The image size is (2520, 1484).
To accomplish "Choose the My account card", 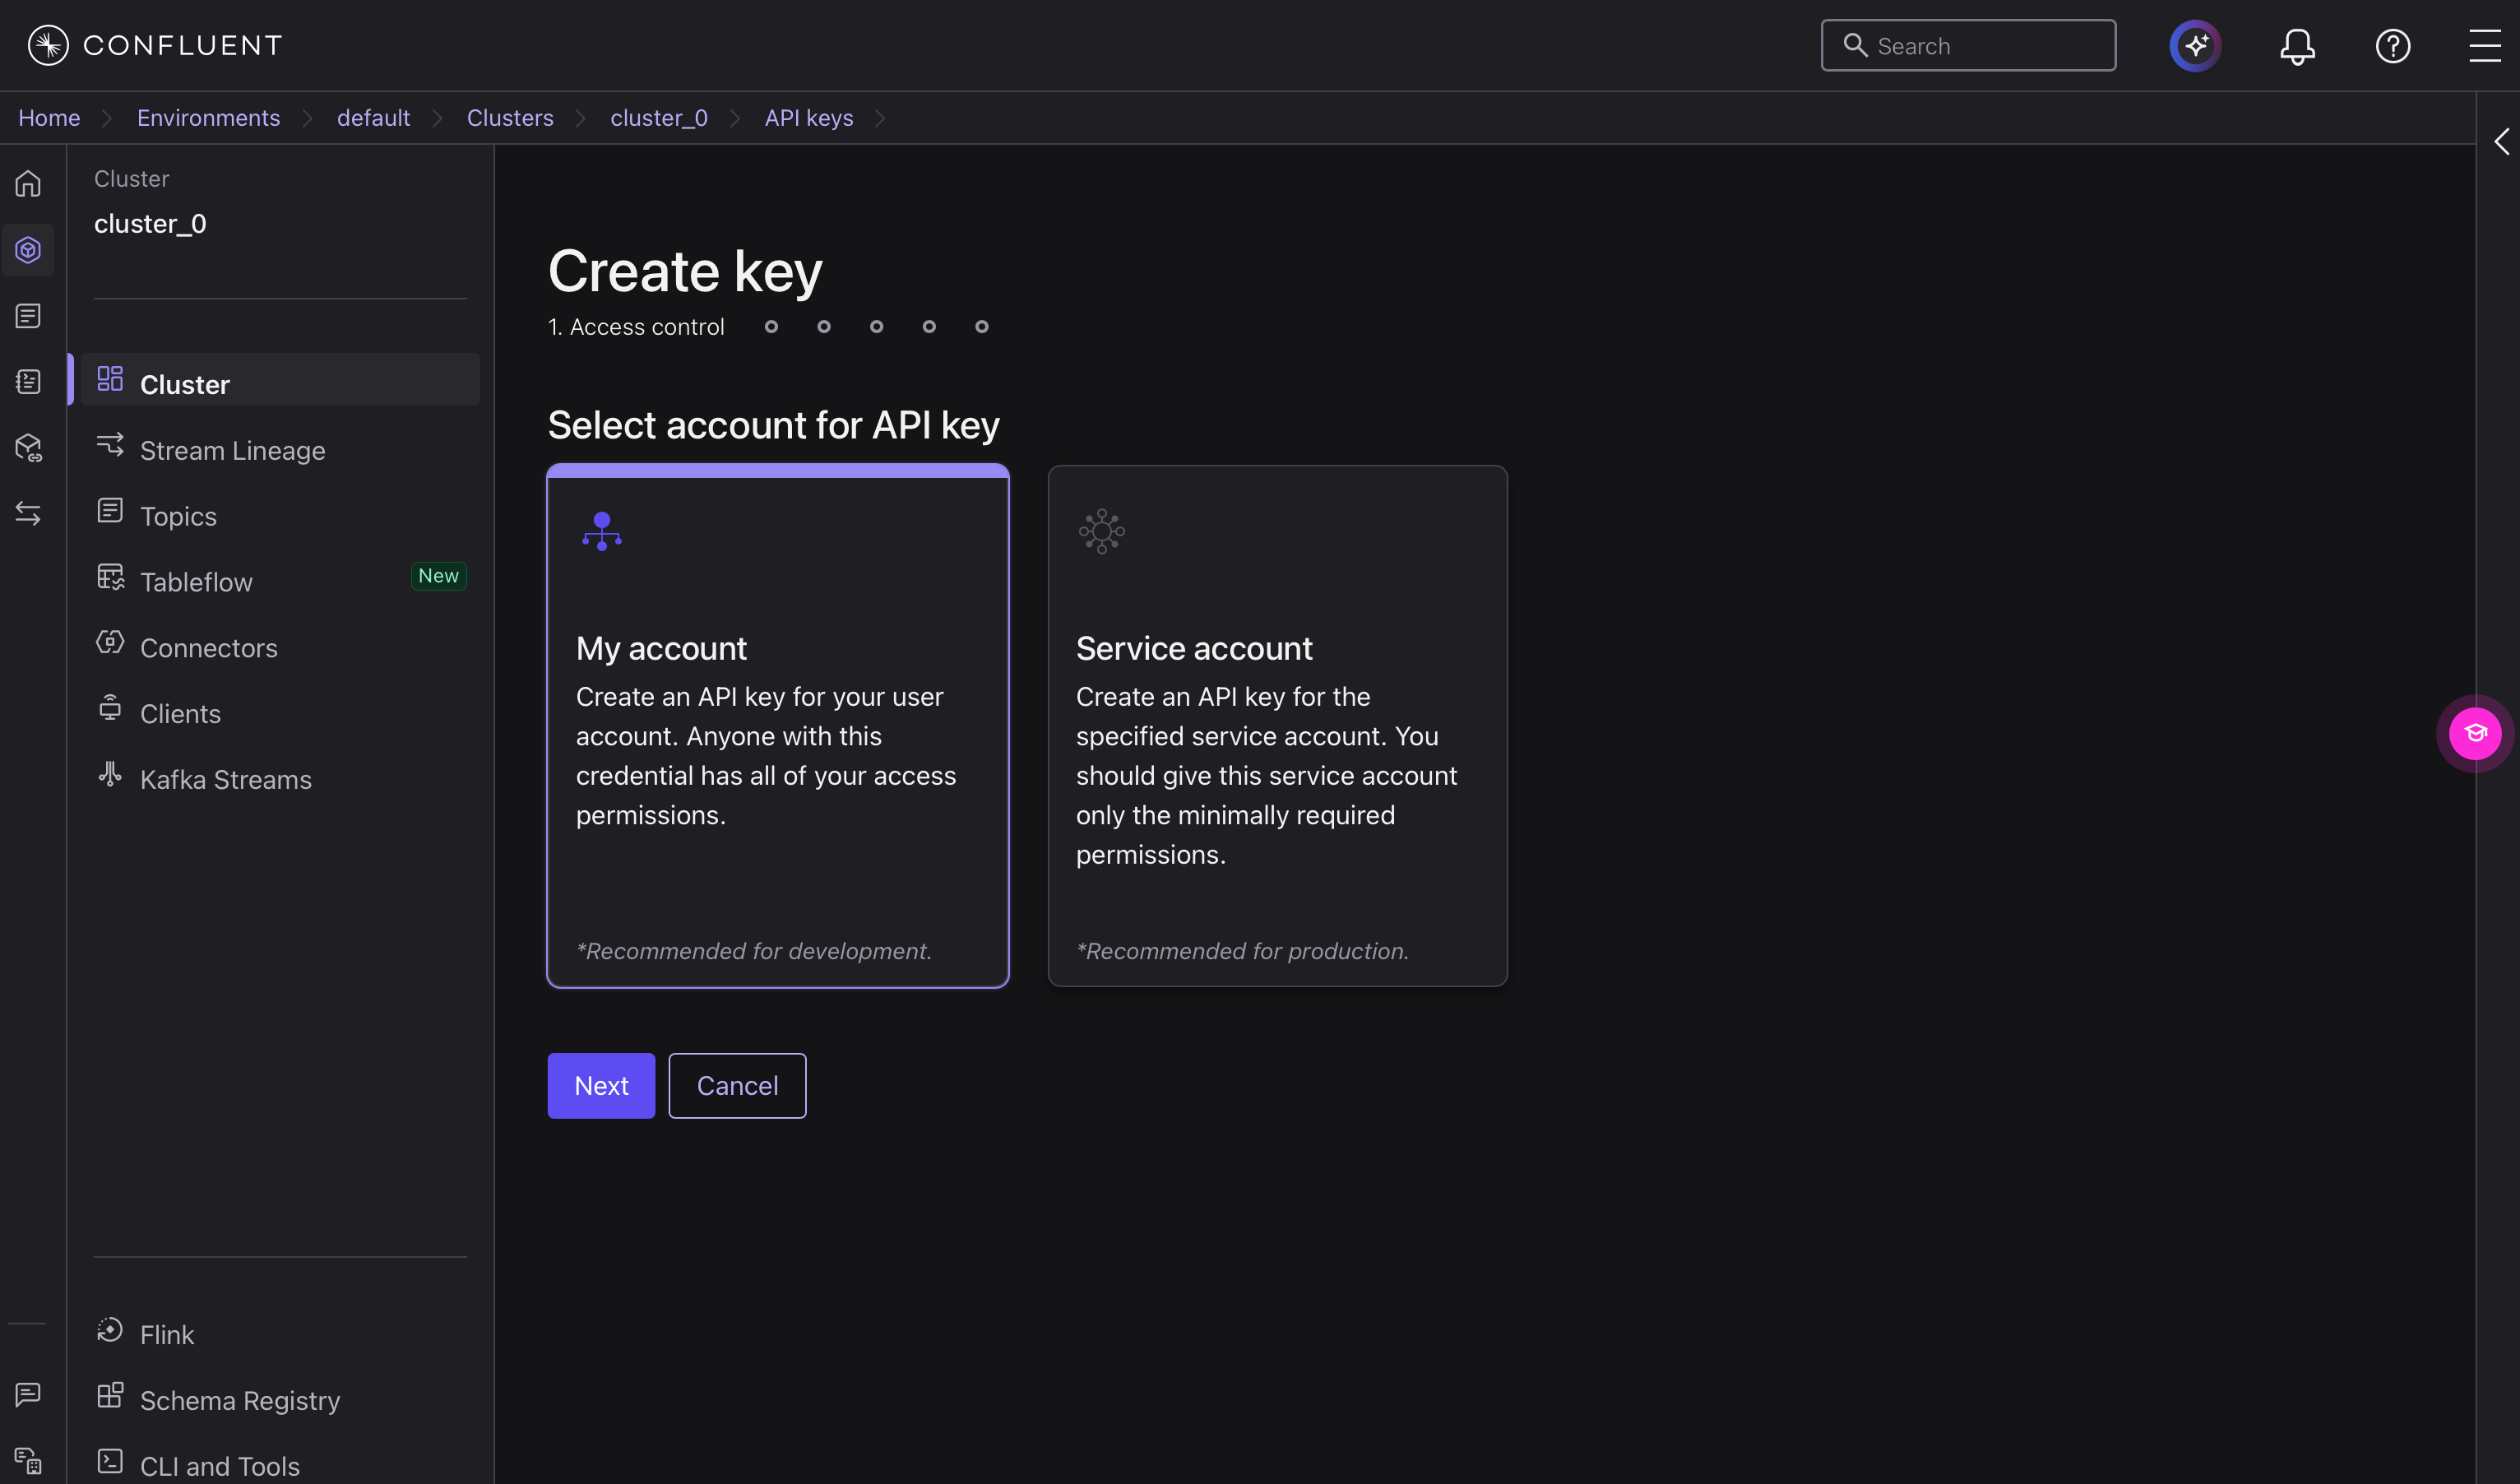I will click(x=778, y=726).
